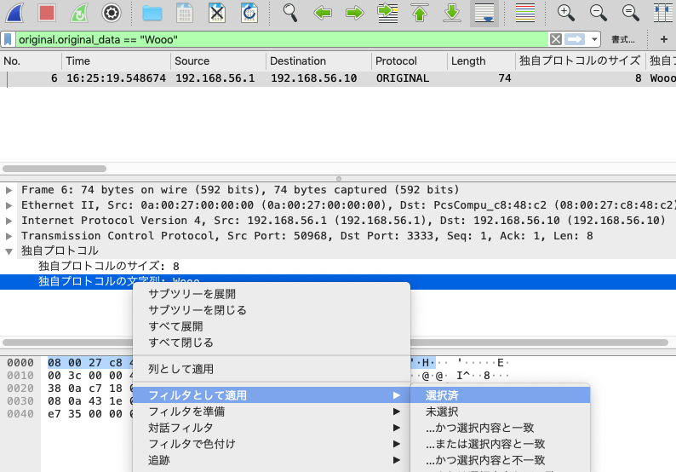This screenshot has width=676, height=472.
Task: Apply the display filter arrow button
Action: (576, 39)
